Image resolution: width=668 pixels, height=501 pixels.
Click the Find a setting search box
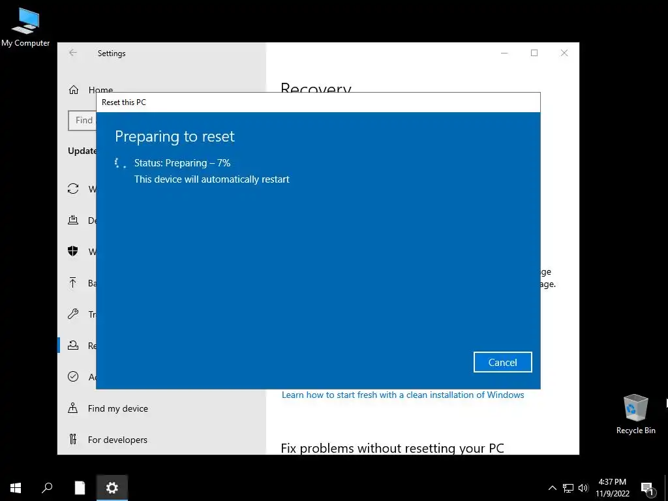click(82, 121)
